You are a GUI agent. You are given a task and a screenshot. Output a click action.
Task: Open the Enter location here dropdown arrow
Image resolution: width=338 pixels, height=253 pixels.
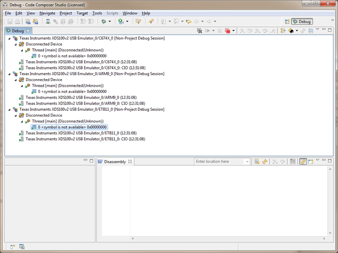pos(247,162)
